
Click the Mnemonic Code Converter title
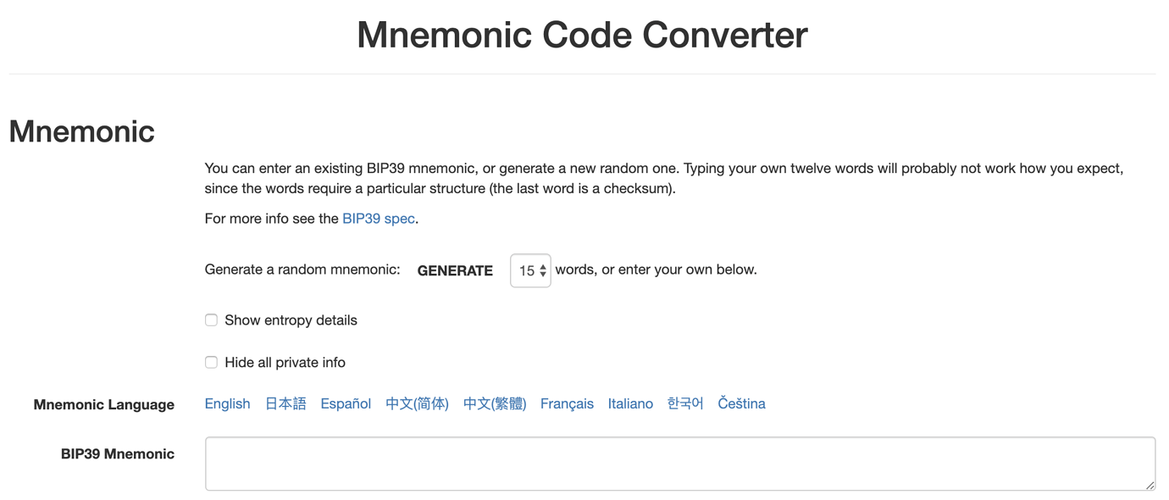[x=582, y=35]
